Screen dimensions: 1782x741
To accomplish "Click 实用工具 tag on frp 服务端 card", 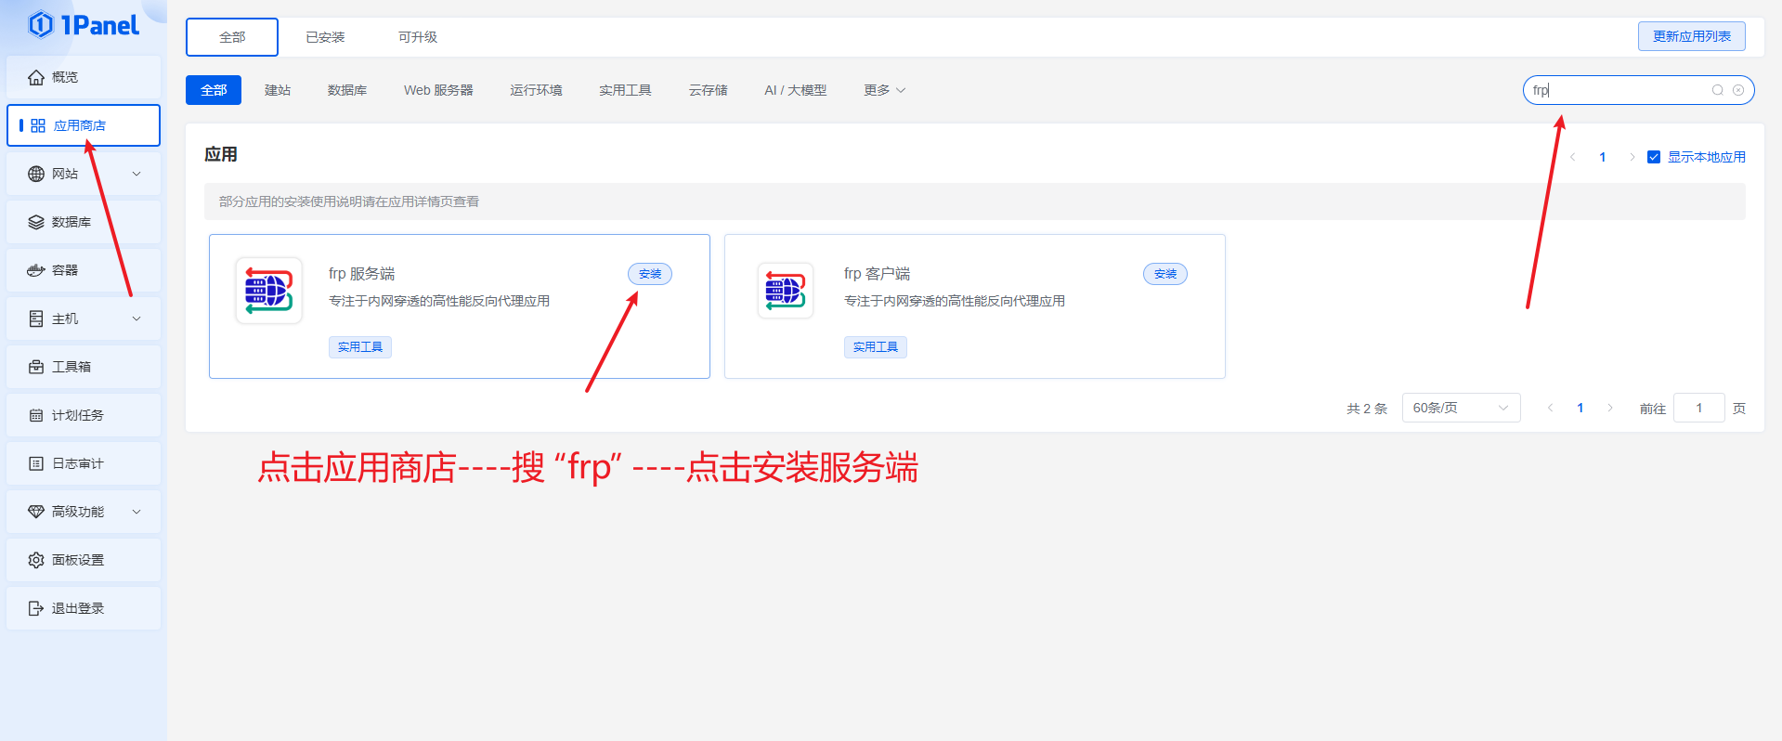I will 360,346.
